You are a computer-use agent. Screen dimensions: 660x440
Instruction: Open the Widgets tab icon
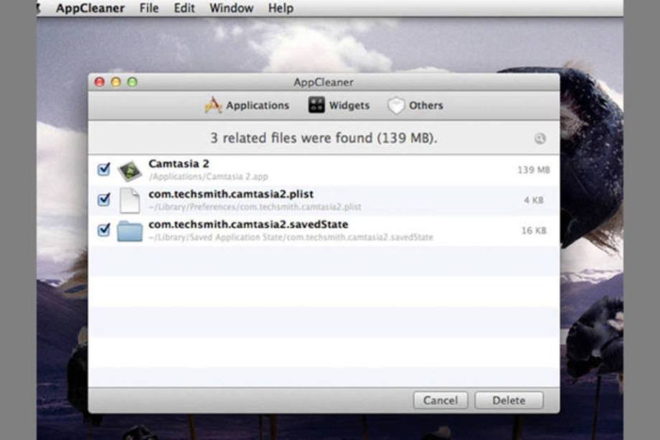pos(316,106)
